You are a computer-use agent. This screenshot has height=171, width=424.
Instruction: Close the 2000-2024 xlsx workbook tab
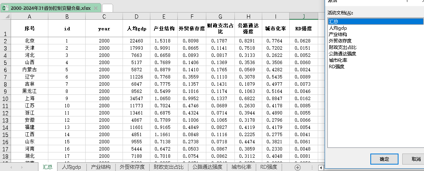point(96,8)
